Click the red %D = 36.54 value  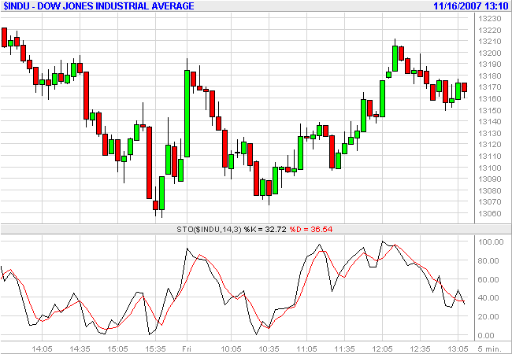pos(311,230)
